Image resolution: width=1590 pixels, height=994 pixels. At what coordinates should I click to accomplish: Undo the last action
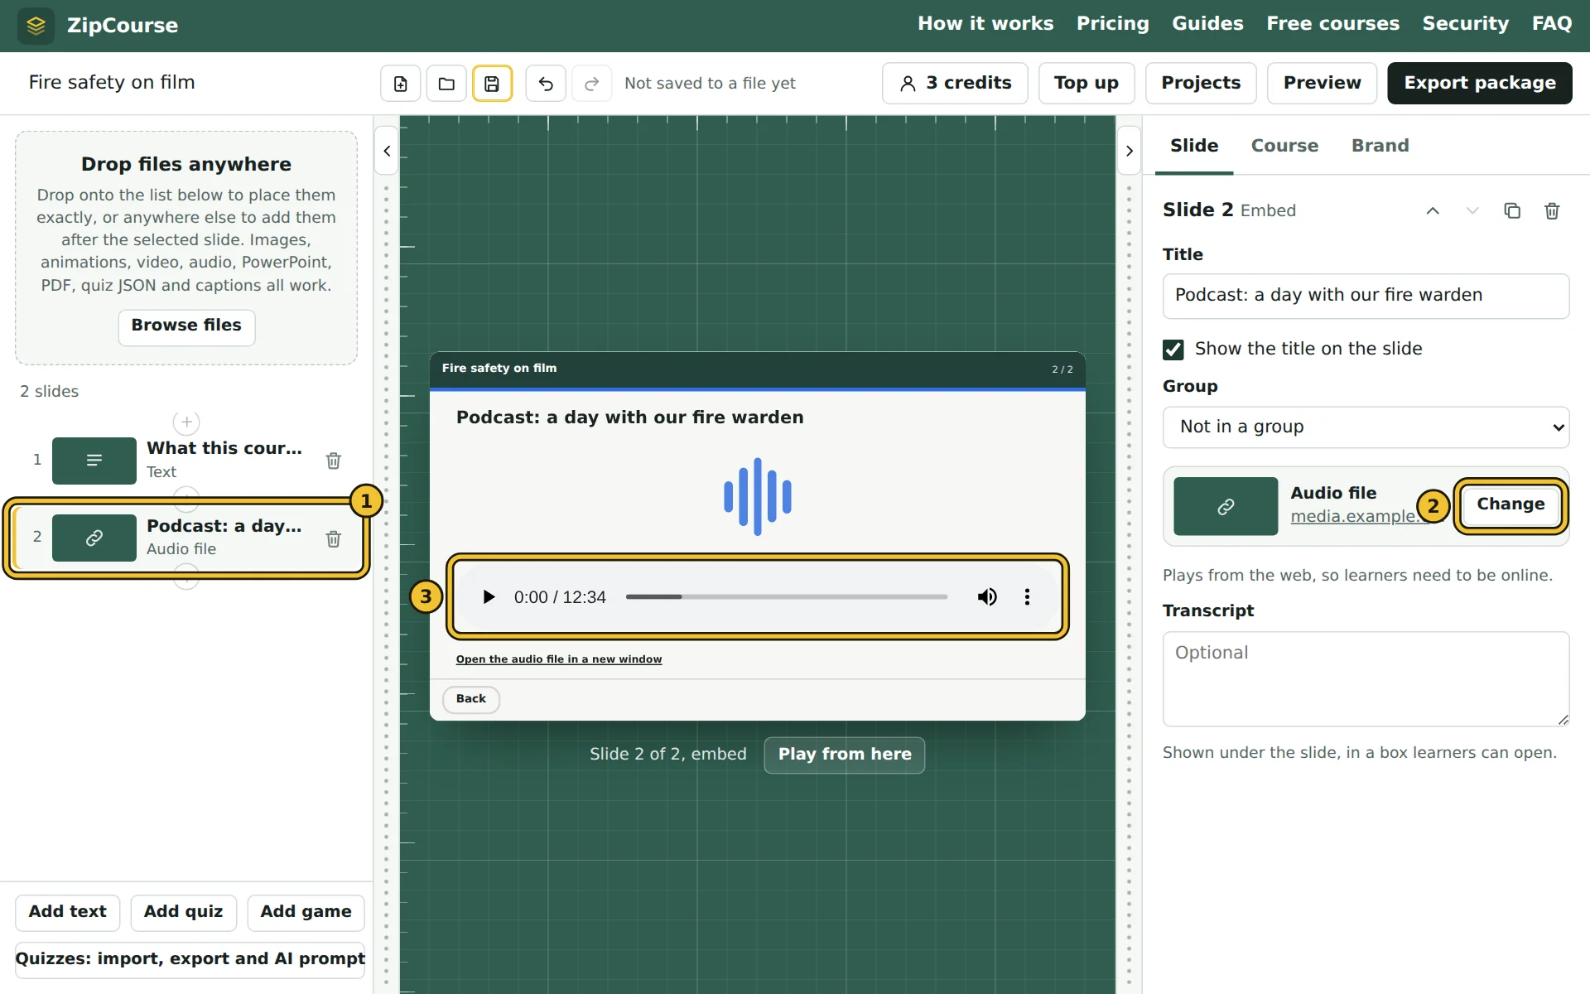(546, 84)
